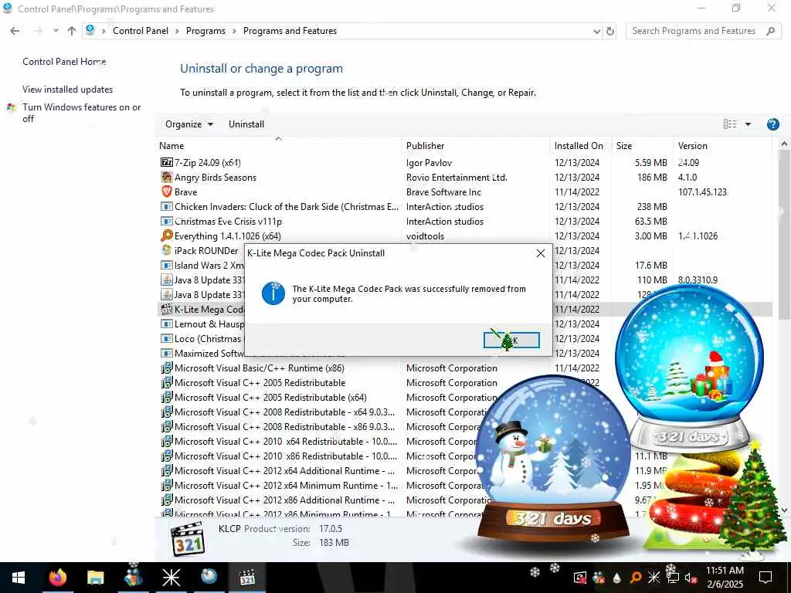Open File Explorer from the taskbar

coord(95,578)
